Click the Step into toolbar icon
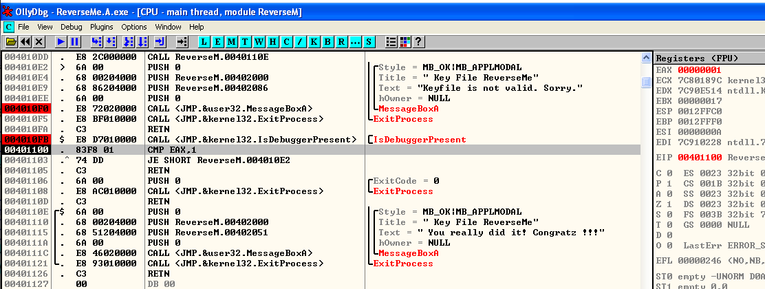The image size is (765, 289). click(x=96, y=41)
